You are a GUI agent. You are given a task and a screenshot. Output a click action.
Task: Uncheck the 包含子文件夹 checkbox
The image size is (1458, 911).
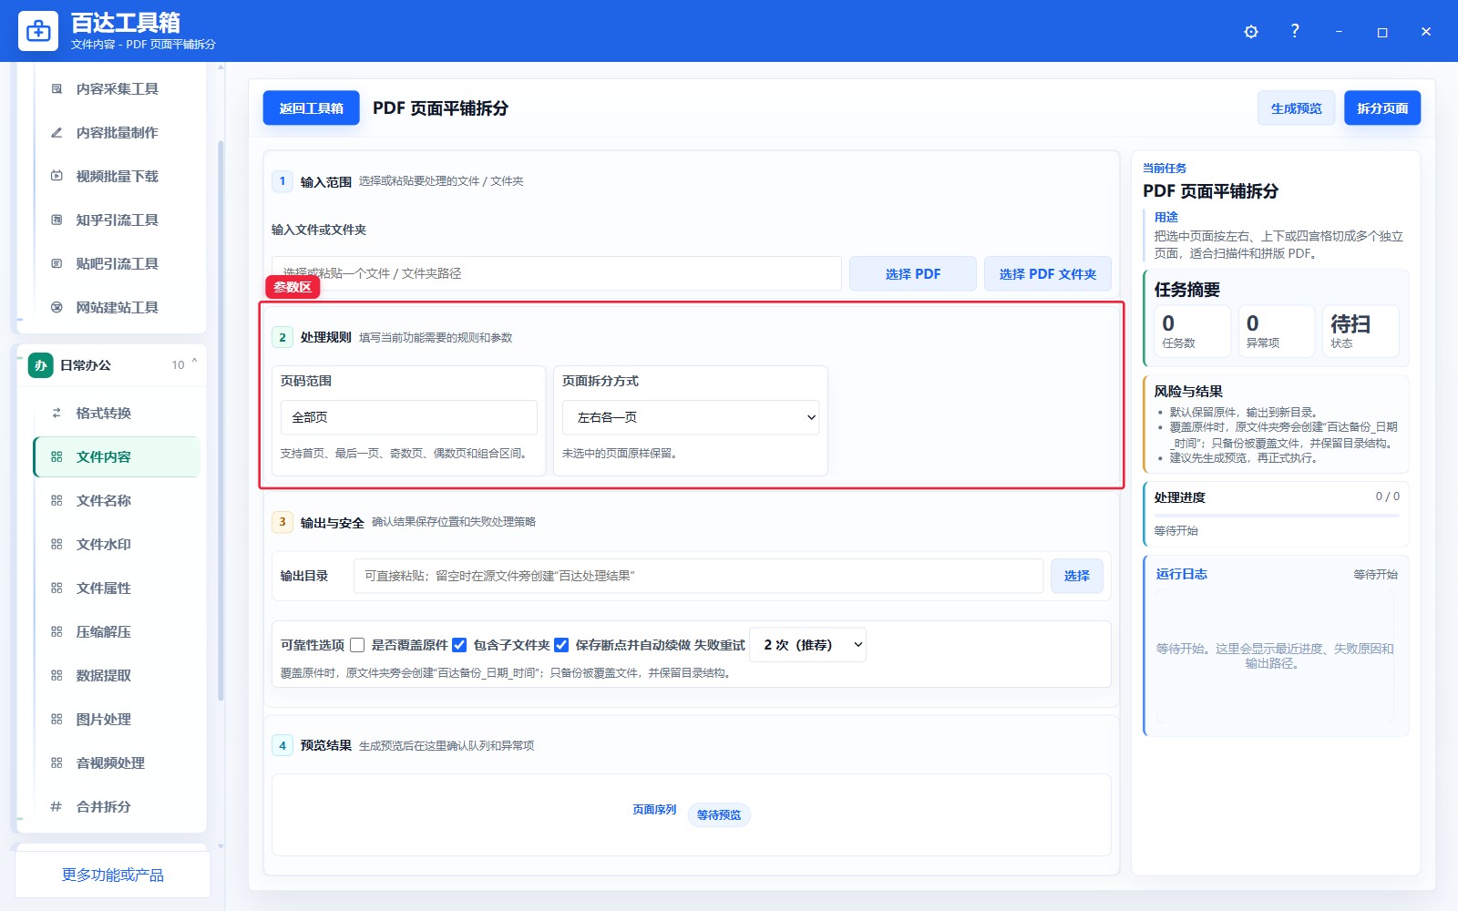459,645
